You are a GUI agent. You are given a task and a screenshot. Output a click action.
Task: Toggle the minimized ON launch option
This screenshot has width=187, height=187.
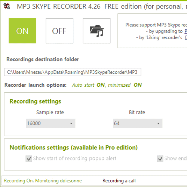(x=125, y=85)
